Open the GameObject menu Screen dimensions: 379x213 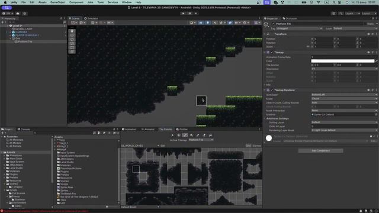[x=58, y=2]
